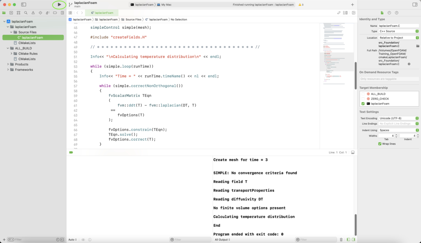Toggle Wrap lines checkbox
This screenshot has width=421, height=243.
pos(380,144)
